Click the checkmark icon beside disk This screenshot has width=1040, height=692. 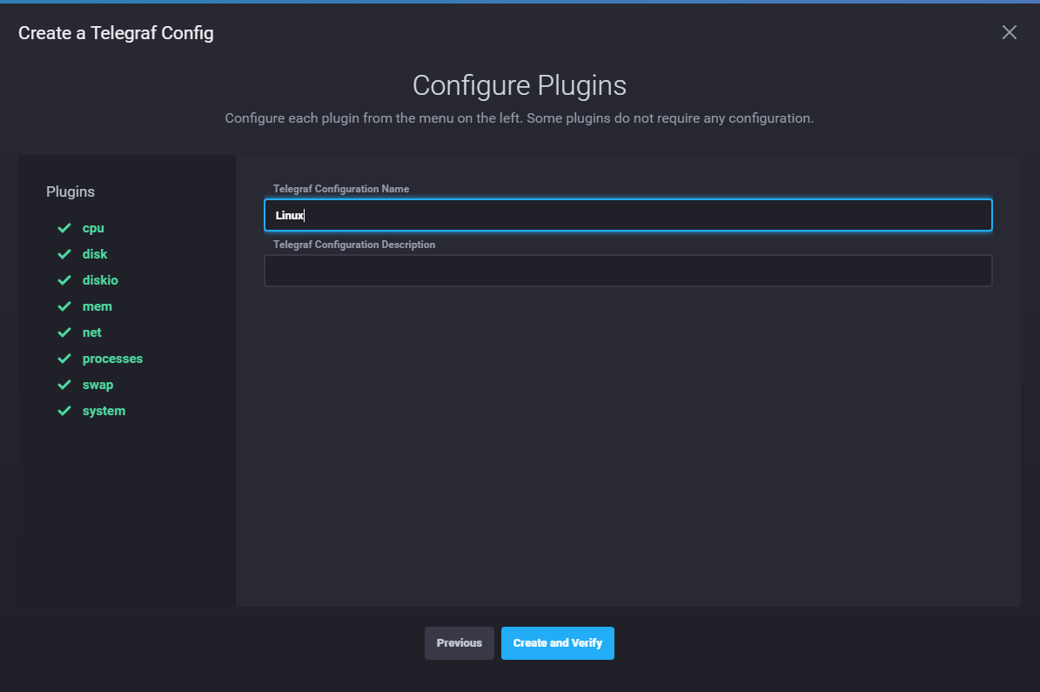(x=64, y=254)
